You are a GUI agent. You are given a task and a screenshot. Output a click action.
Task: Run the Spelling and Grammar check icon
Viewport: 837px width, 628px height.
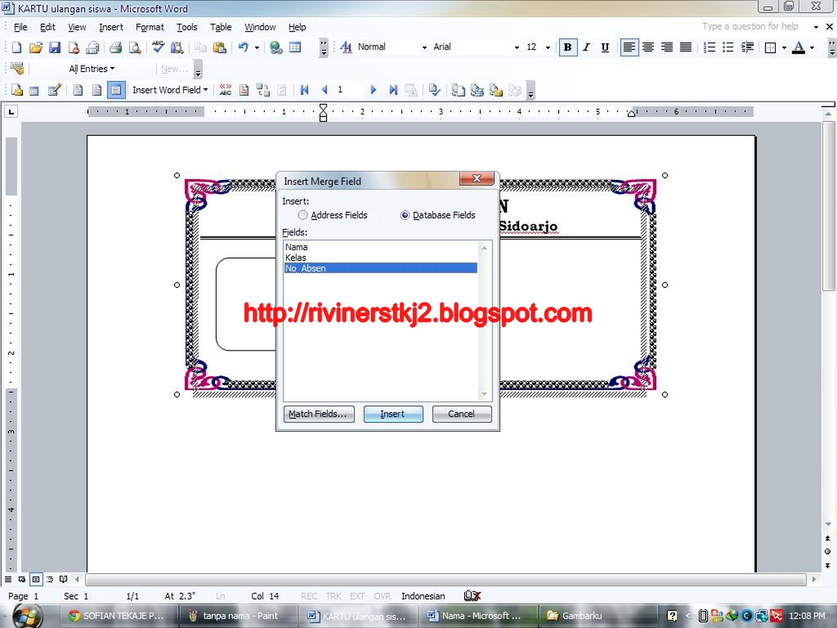point(158,48)
